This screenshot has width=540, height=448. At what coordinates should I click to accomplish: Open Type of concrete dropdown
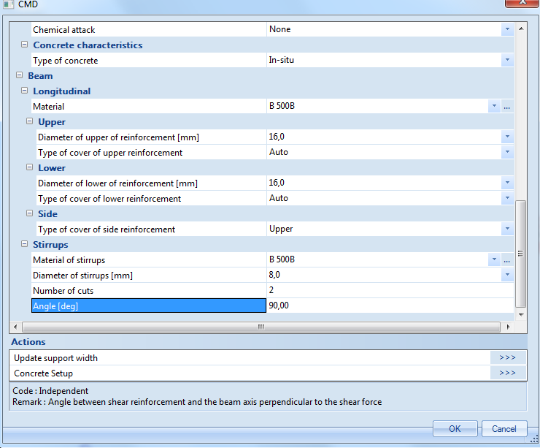coord(506,61)
